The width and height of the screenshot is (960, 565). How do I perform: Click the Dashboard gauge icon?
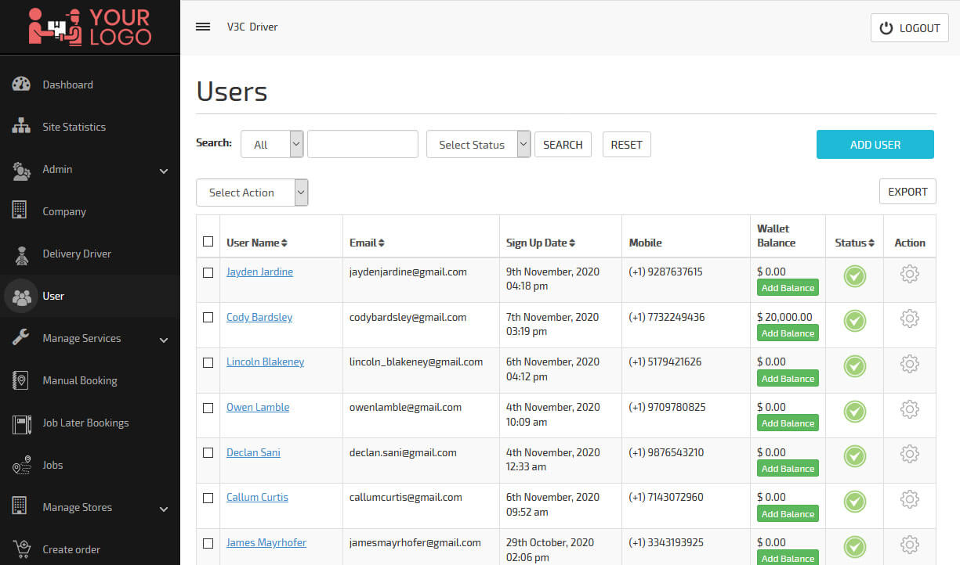(x=21, y=85)
